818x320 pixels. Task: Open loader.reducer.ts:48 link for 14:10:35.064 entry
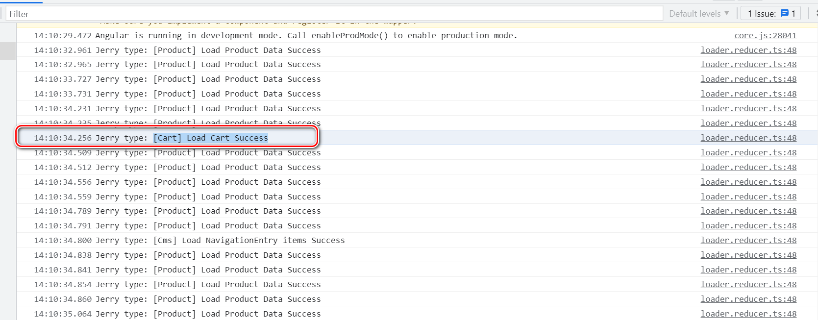[748, 314]
